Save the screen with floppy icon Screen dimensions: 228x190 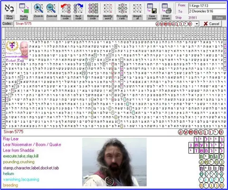point(152,9)
